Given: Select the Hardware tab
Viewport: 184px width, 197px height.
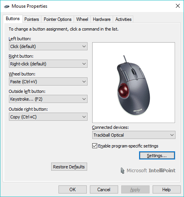Looking at the screenshot, I should [101, 19].
